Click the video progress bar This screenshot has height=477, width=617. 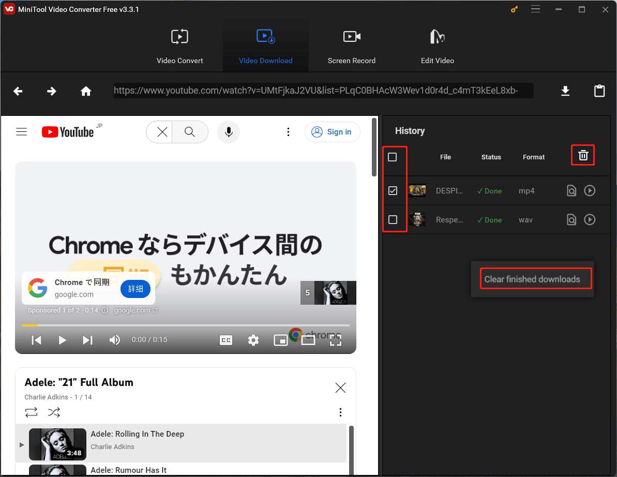tap(185, 325)
